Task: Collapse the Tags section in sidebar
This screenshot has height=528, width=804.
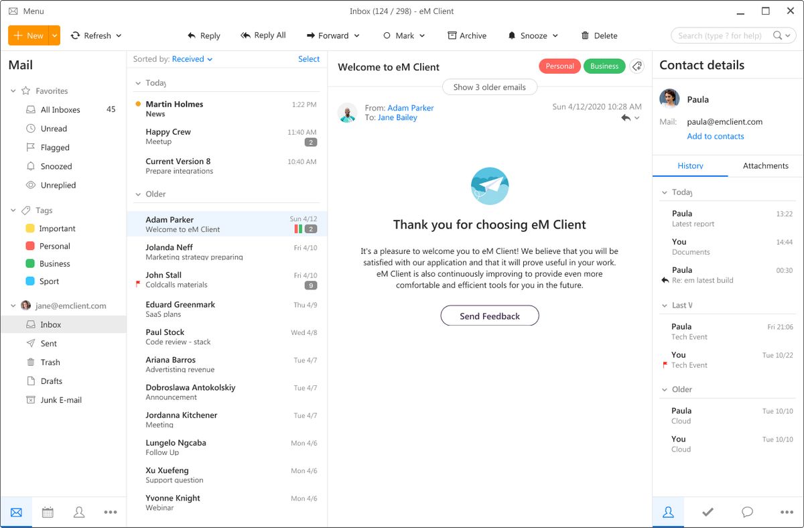Action: point(12,210)
